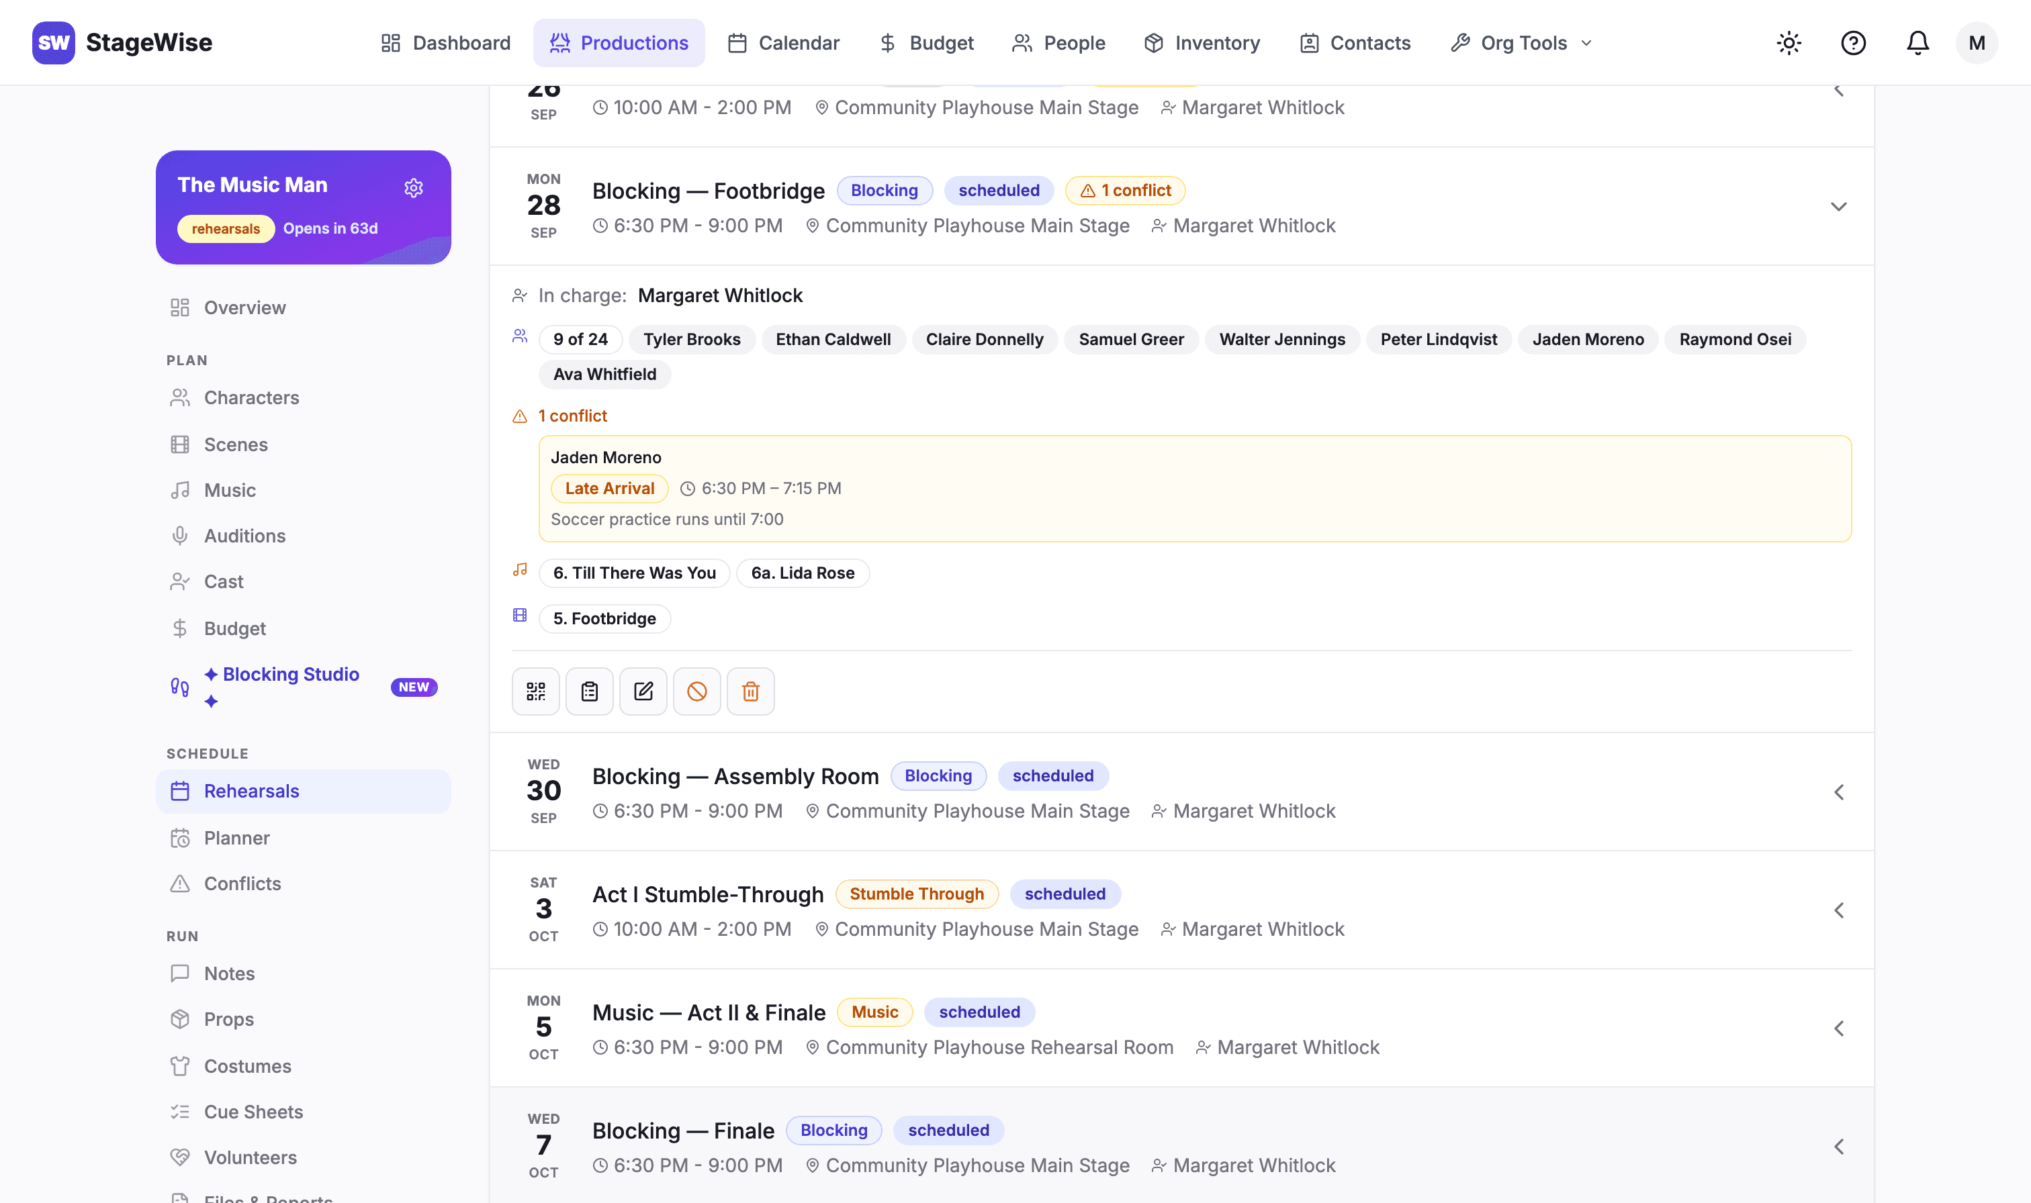Expand the Act I Stumble-Through rehearsal

(1838, 910)
